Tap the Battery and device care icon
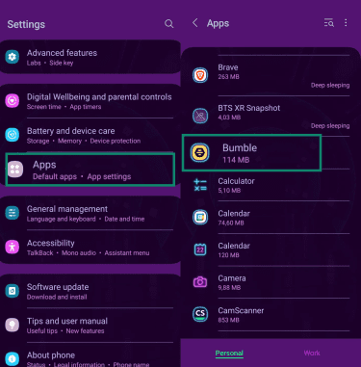Image resolution: width=361 pixels, height=367 pixels. click(13, 135)
